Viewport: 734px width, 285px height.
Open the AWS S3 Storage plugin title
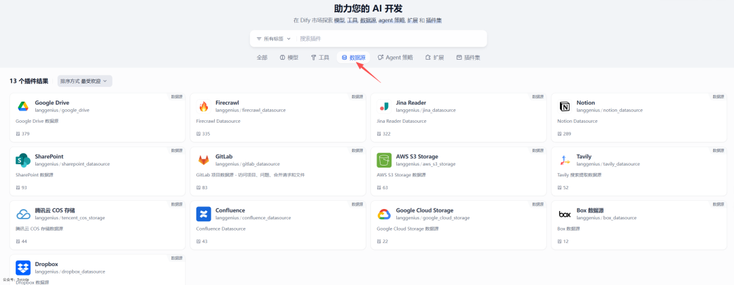417,157
